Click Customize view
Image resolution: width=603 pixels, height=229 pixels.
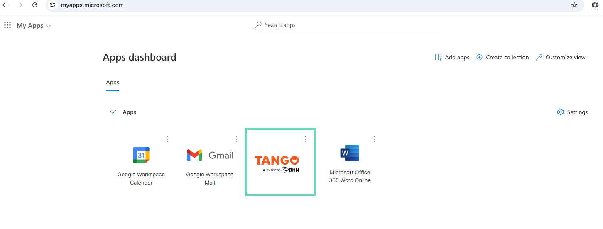(x=560, y=57)
